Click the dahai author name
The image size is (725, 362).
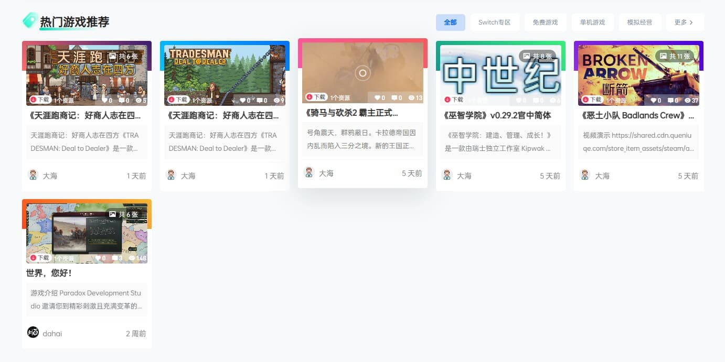click(x=52, y=333)
